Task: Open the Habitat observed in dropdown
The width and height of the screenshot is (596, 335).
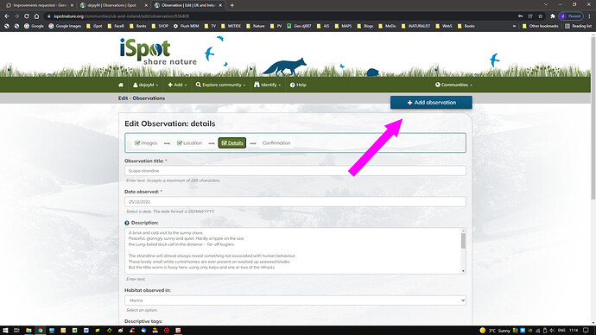Action: click(x=295, y=300)
